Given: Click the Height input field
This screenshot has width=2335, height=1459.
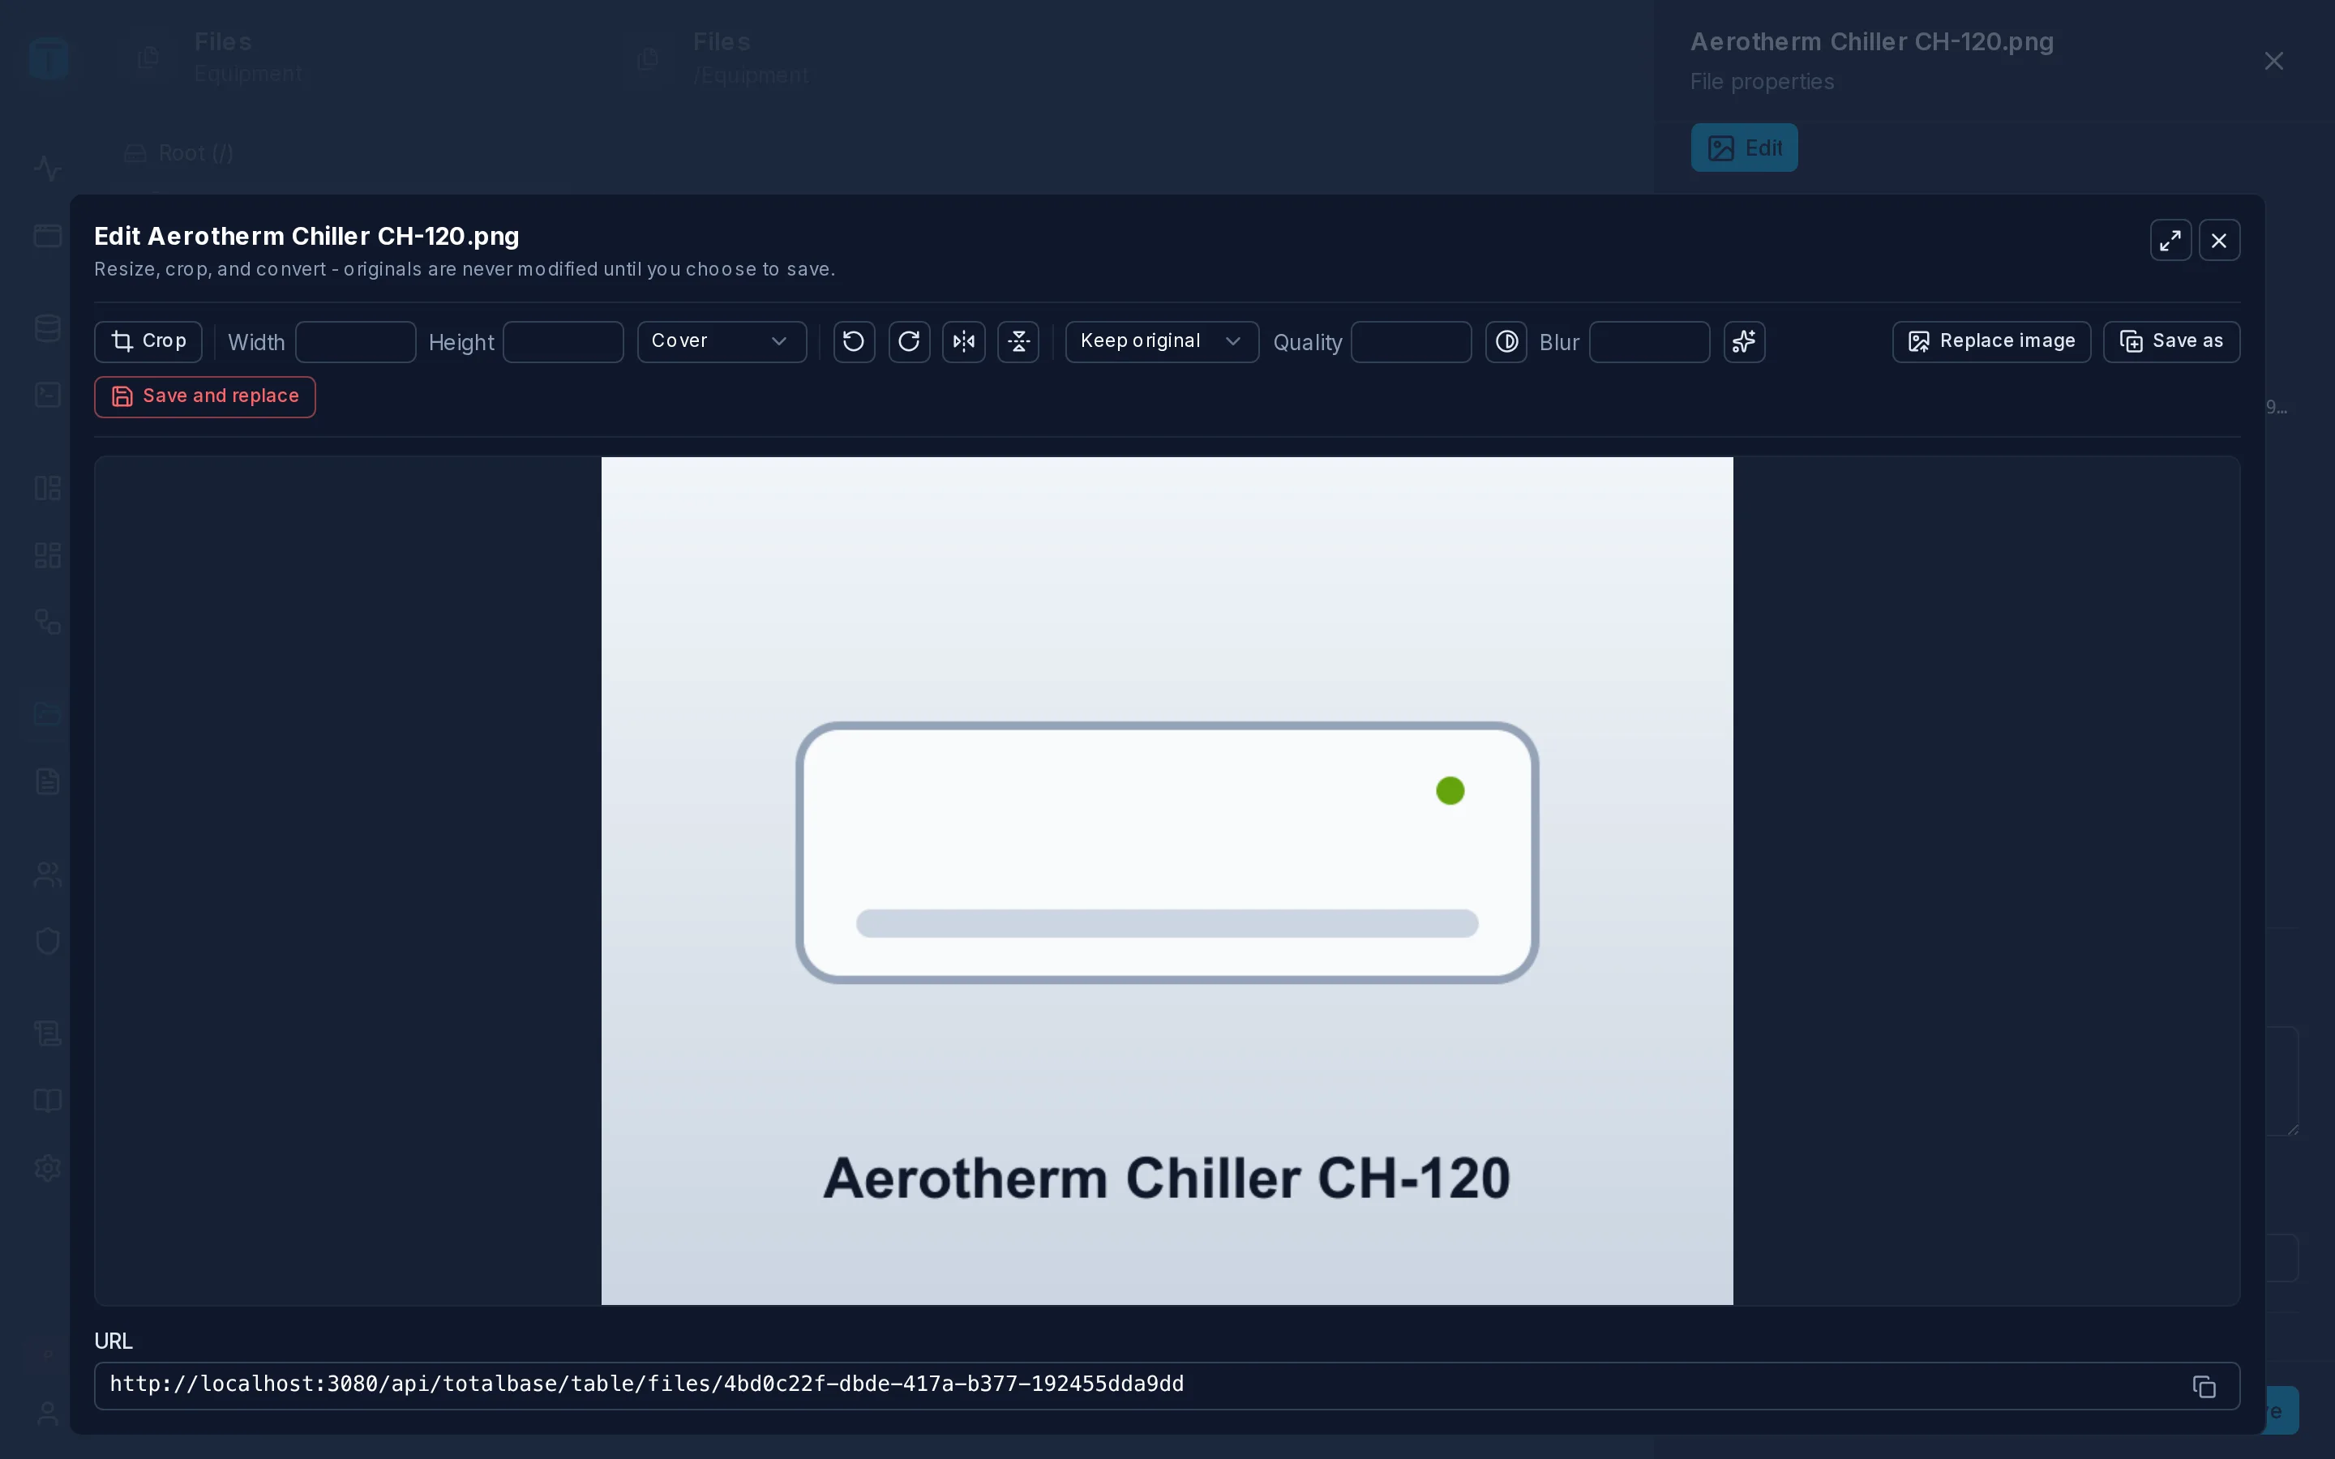Looking at the screenshot, I should click(563, 341).
